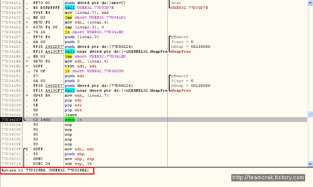This screenshot has height=187, width=313.
Task: Select the highlighted 'retn 14' instruction
Action: (73, 120)
